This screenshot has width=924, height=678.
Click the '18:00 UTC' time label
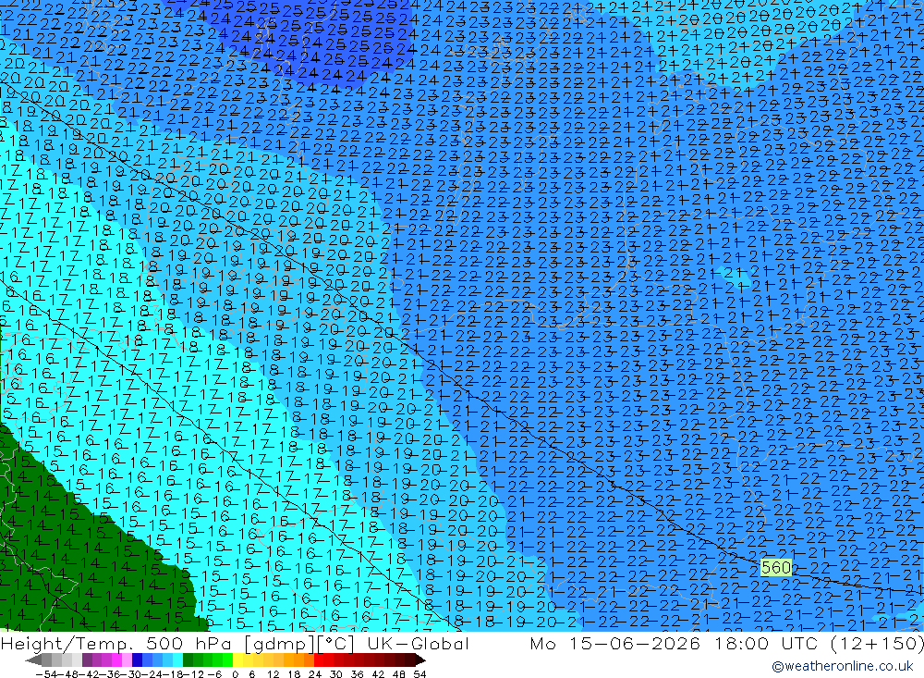pyautogui.click(x=767, y=643)
